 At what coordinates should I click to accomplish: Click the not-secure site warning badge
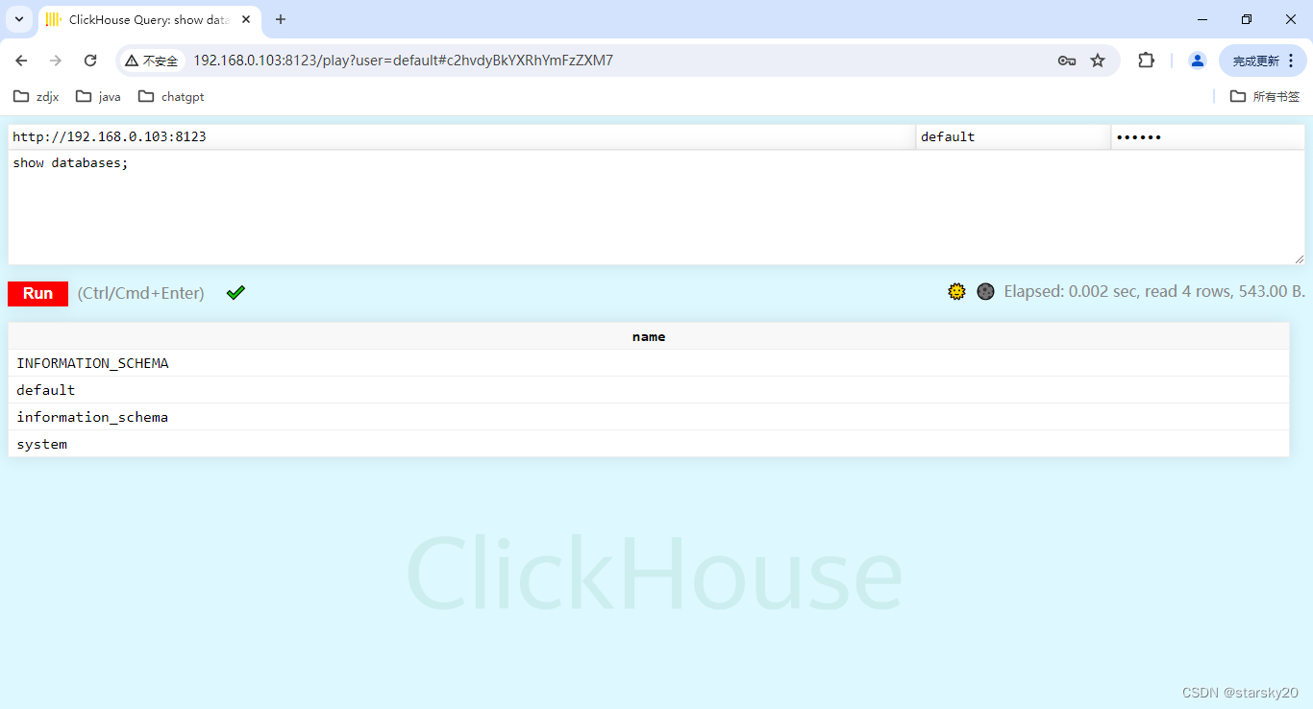pos(152,61)
